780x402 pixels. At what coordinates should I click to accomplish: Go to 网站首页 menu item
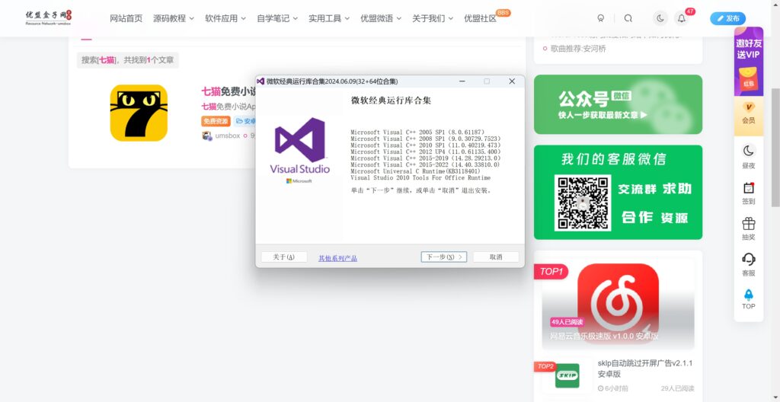tap(126, 18)
